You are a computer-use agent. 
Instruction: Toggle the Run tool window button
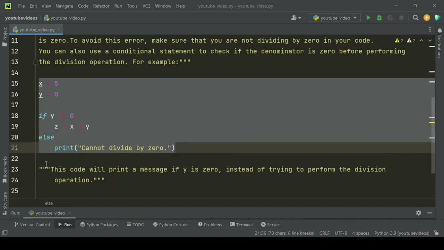point(65,225)
